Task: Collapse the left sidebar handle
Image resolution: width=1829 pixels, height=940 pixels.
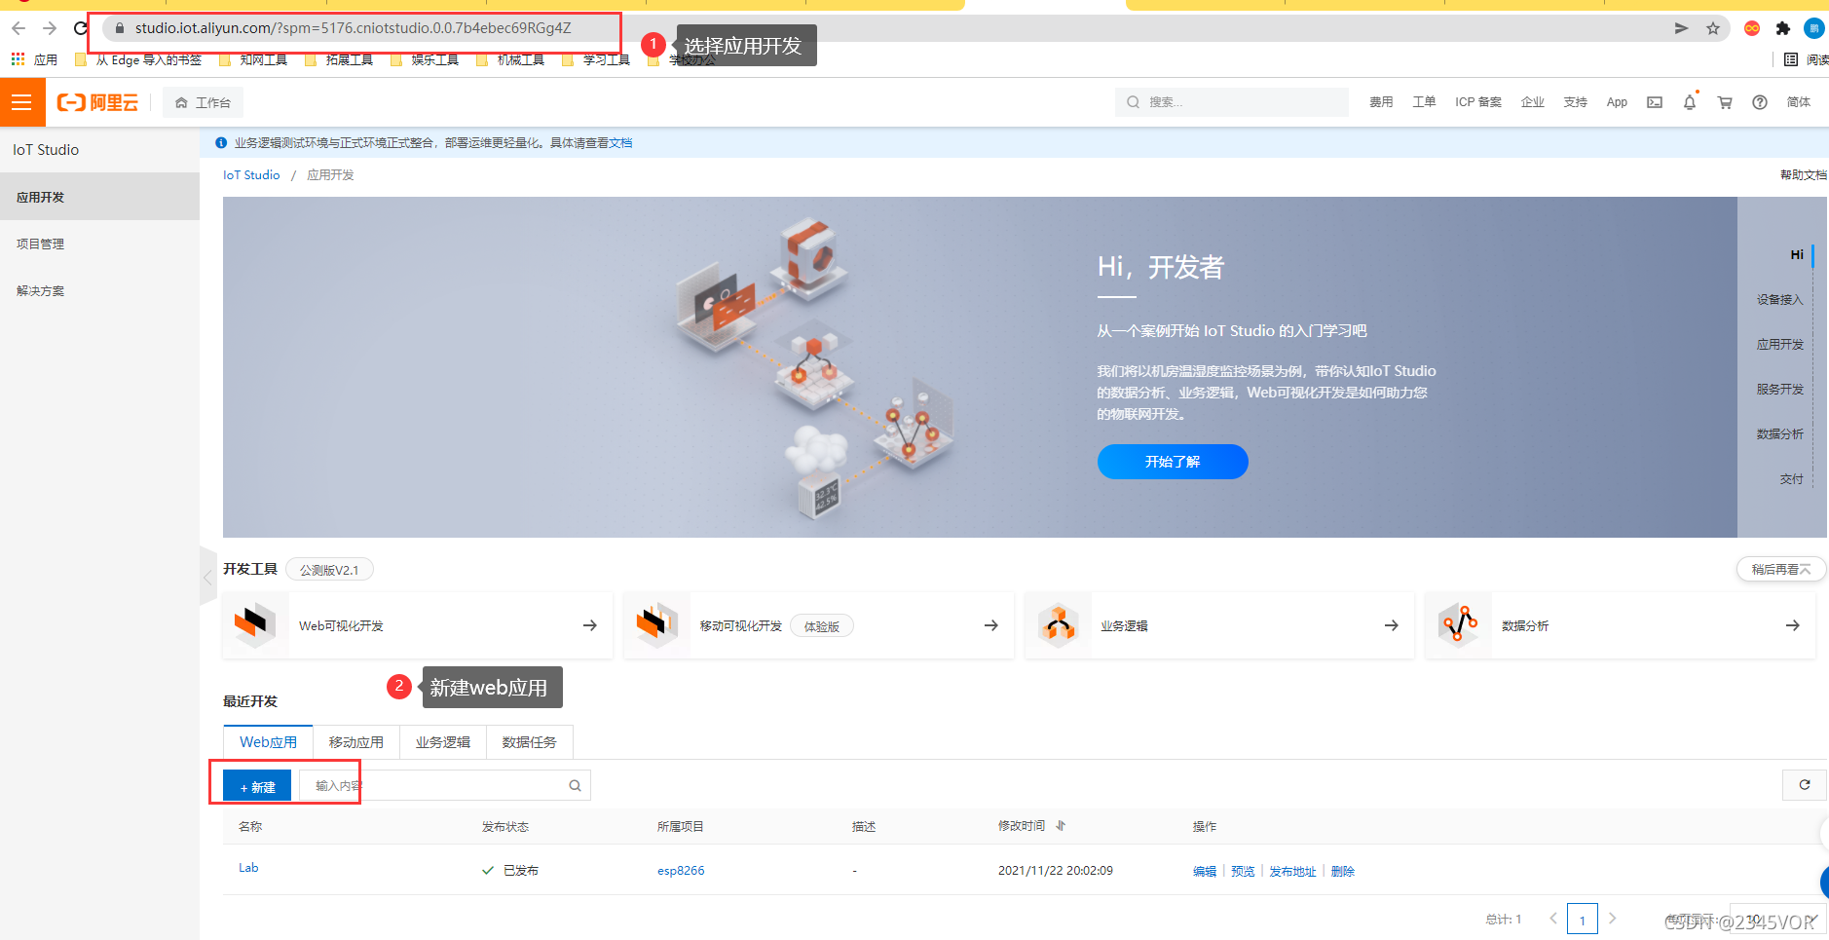Action: click(207, 578)
